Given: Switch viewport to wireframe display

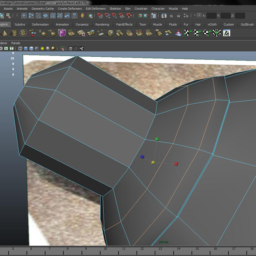Looking at the screenshot, I should coord(20,49).
